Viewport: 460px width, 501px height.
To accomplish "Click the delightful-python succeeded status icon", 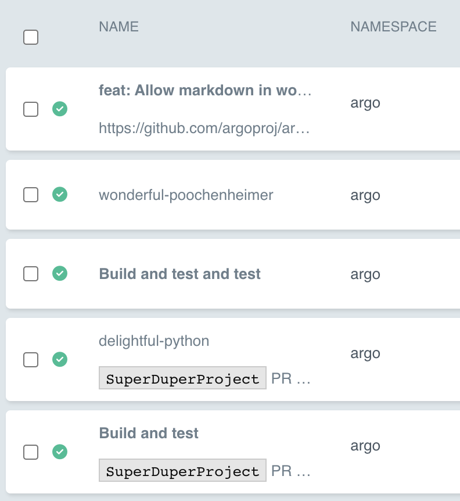I will pyautogui.click(x=60, y=359).
